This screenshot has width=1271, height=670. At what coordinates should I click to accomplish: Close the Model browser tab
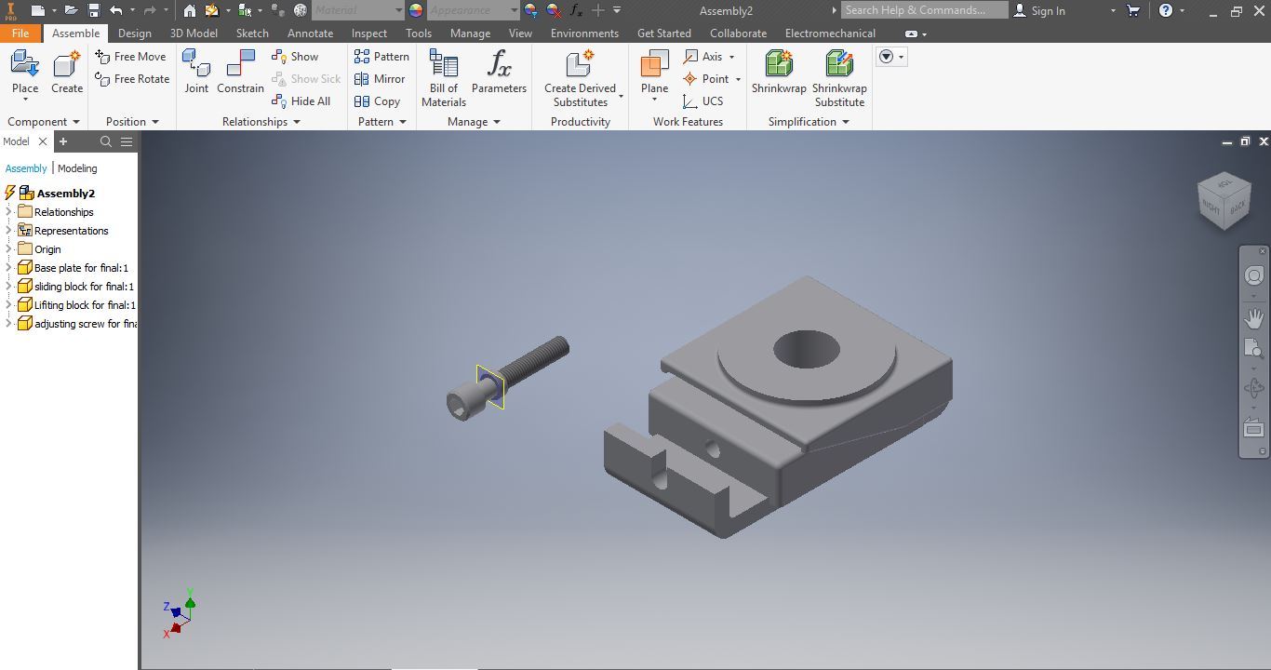tap(42, 141)
